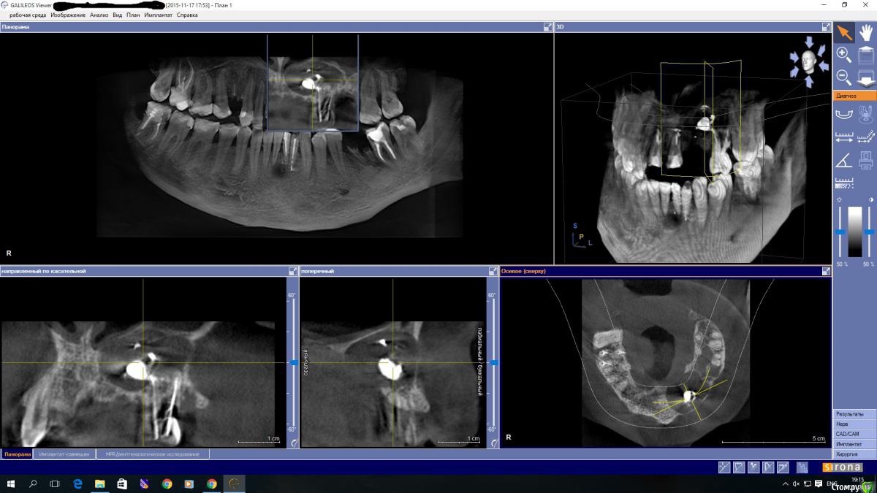Click the printer icon in sidebar
The height and width of the screenshot is (493, 877).
(866, 160)
